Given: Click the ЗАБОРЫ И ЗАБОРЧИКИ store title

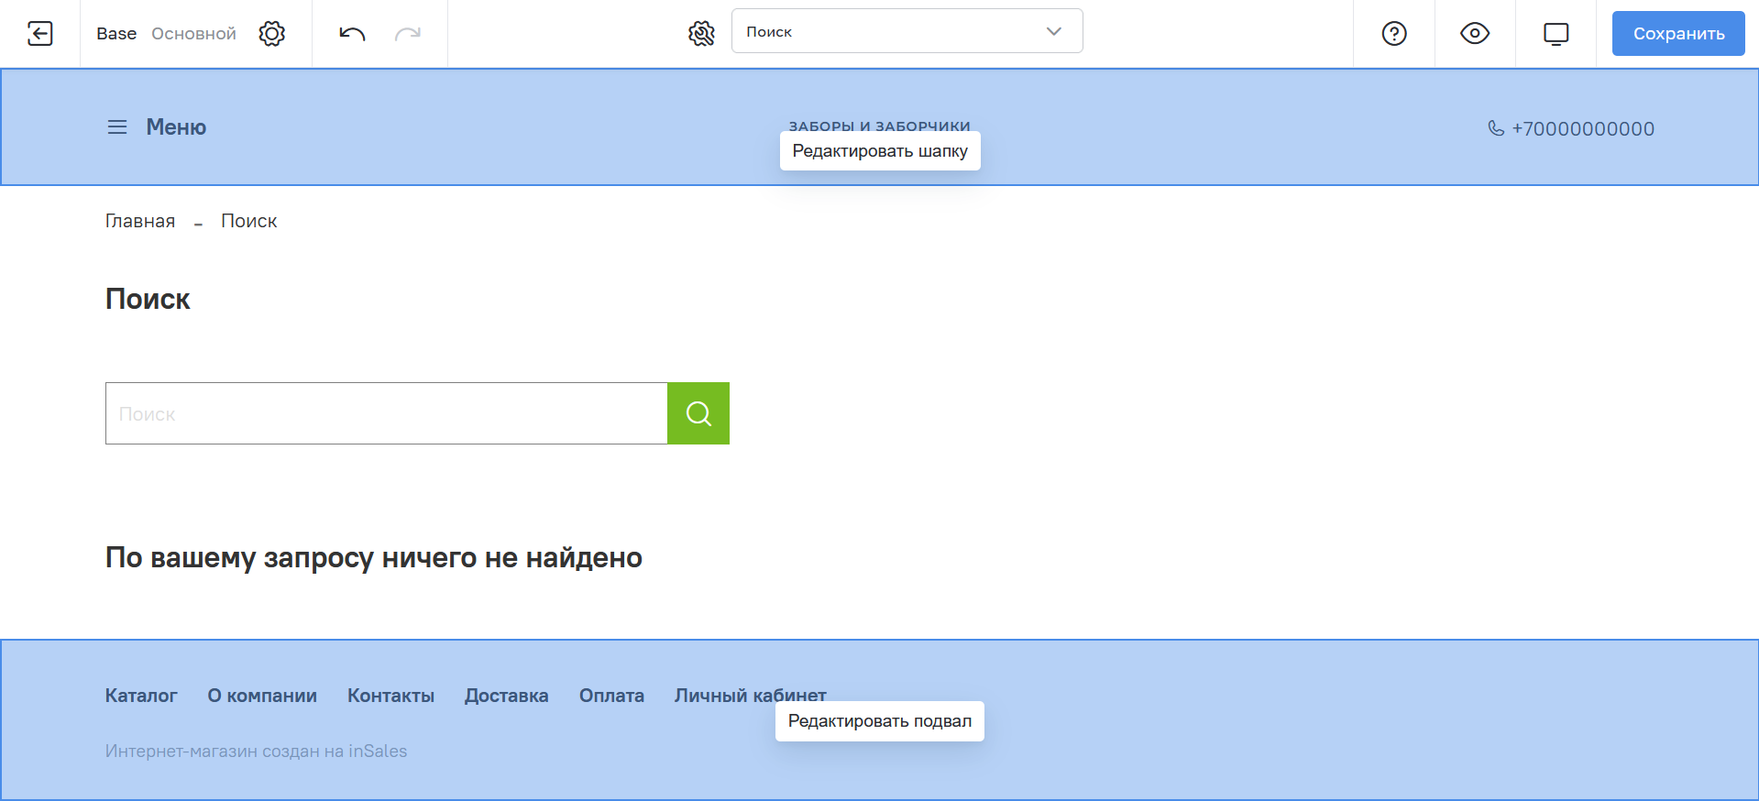Looking at the screenshot, I should coord(880,126).
